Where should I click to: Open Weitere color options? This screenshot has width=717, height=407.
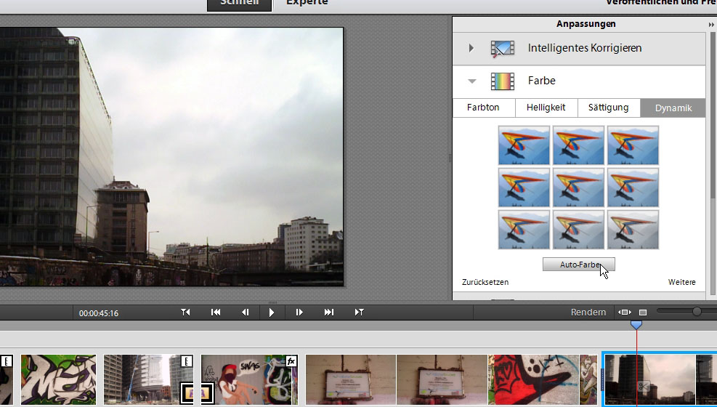click(x=682, y=282)
